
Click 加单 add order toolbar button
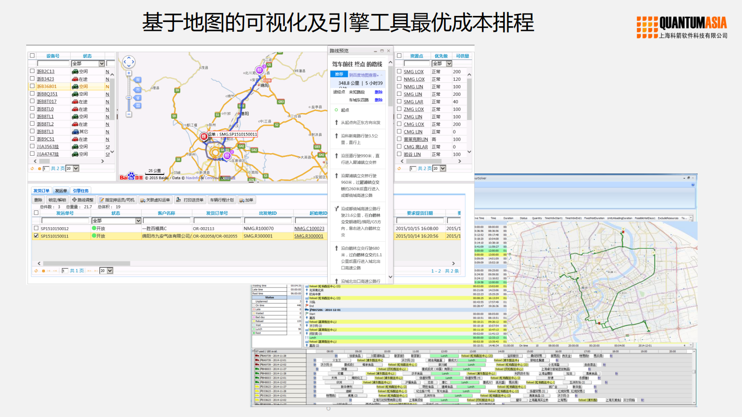246,200
